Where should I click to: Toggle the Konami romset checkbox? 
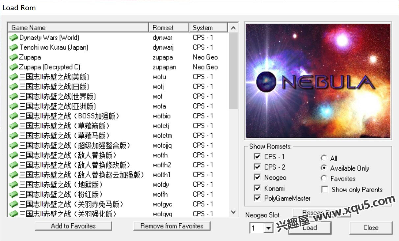pyautogui.click(x=257, y=188)
